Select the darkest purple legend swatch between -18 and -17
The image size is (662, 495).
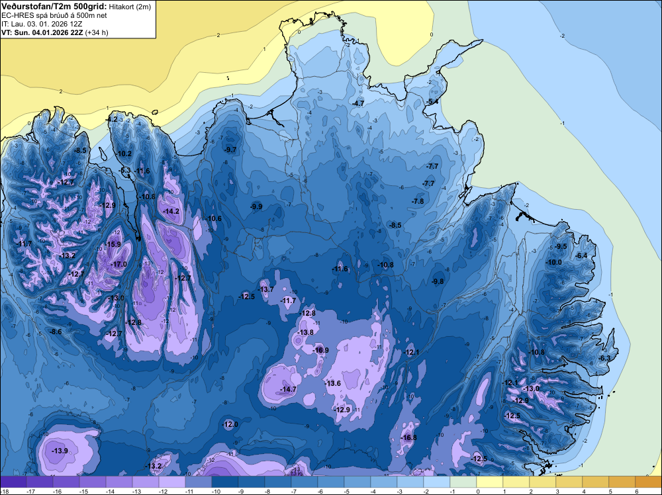(13, 482)
